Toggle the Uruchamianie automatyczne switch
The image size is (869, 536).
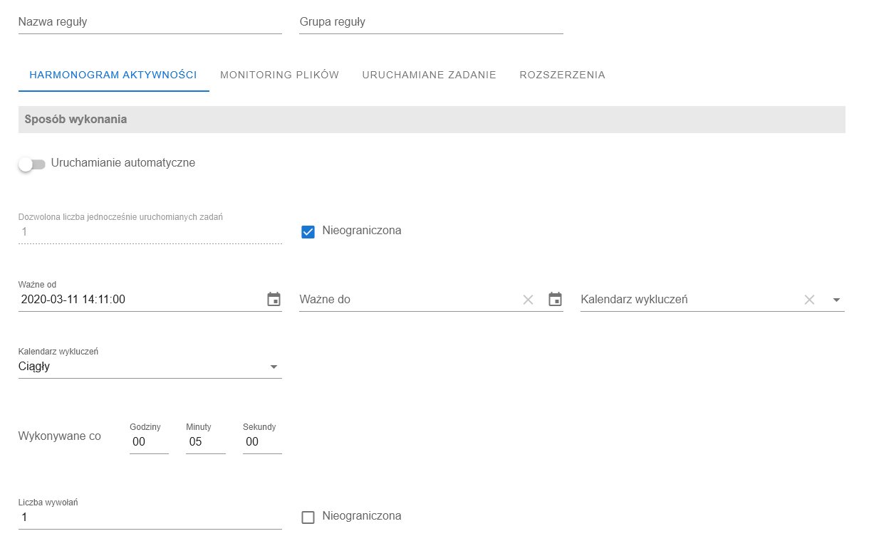tap(32, 164)
